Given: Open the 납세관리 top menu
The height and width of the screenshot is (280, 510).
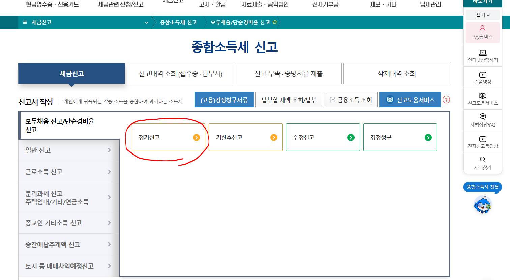Looking at the screenshot, I should point(430,4).
